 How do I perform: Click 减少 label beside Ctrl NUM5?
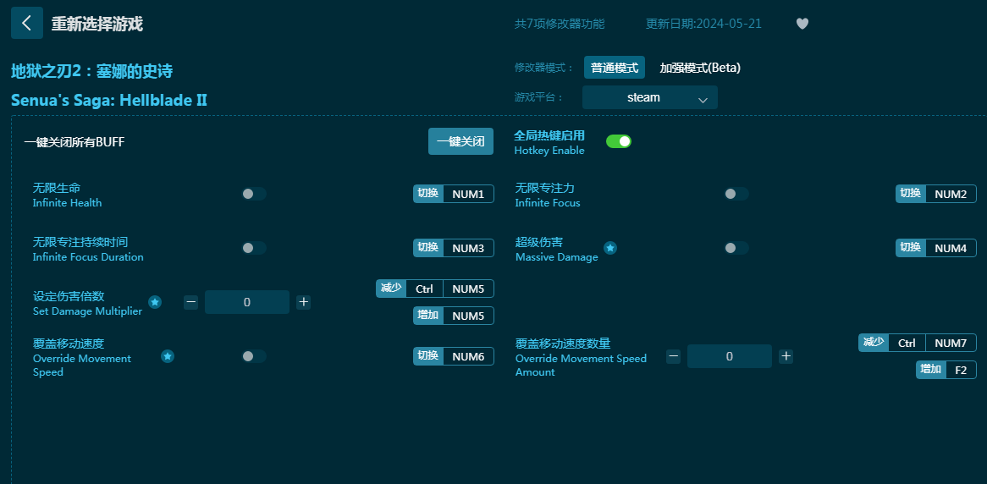tap(391, 289)
